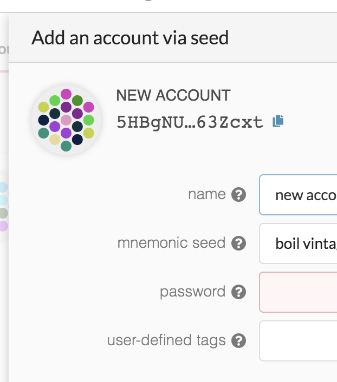The height and width of the screenshot is (382, 337).
Task: Click the 'user-defined tags' label text
Action: (x=166, y=340)
